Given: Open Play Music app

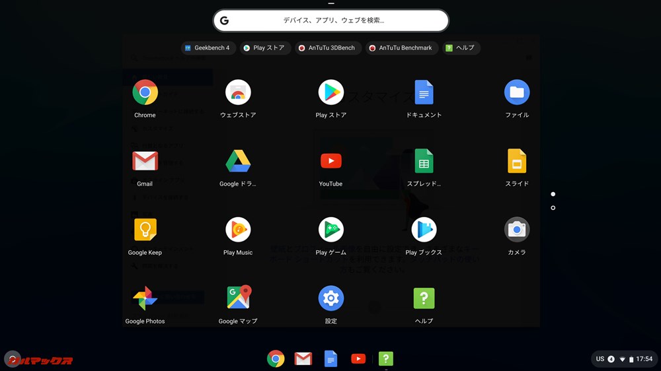Looking at the screenshot, I should [238, 230].
